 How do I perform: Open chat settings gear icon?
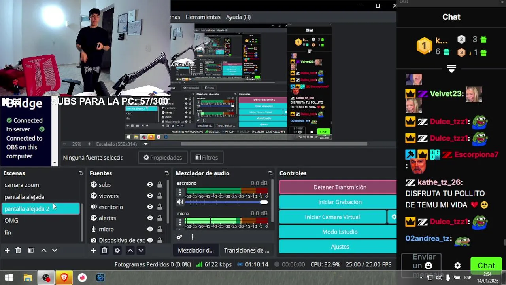coord(457,266)
